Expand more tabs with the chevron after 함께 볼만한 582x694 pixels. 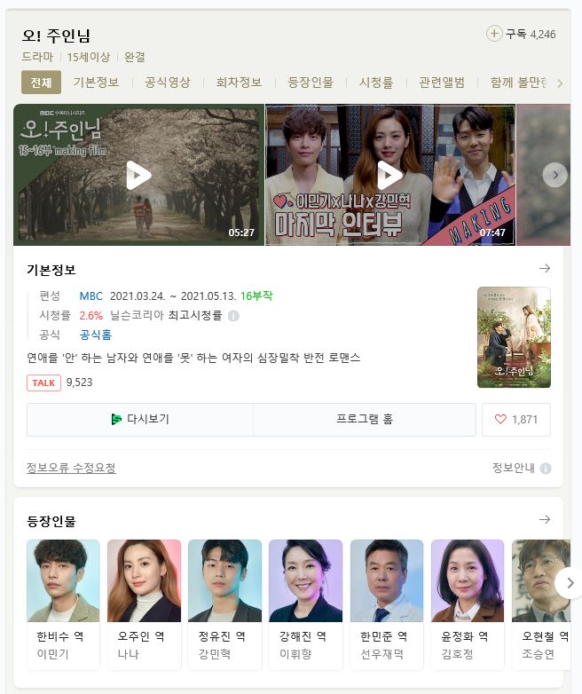[560, 83]
